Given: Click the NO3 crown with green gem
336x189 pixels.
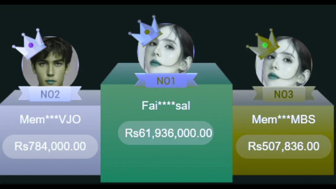Looking at the screenshot, I should (x=263, y=44).
